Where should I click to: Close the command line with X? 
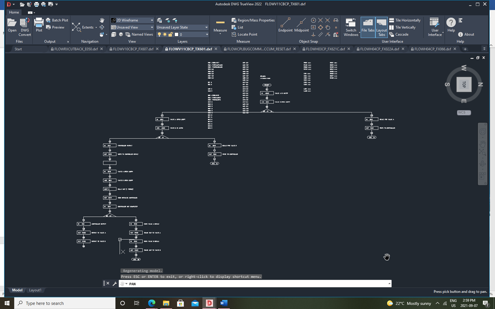click(108, 283)
